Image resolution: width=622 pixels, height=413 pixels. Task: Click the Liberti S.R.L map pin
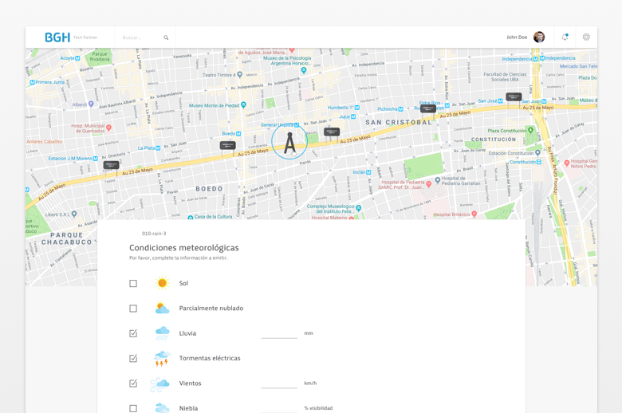pyautogui.click(x=74, y=214)
